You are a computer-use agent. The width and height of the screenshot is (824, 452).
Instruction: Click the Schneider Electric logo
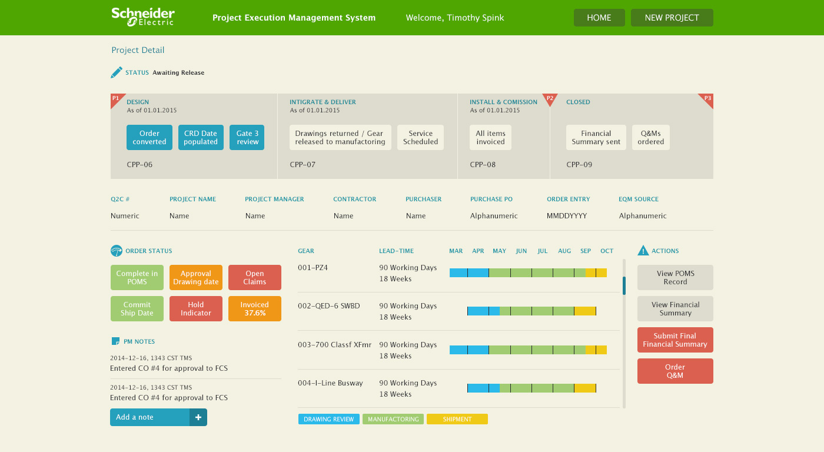(143, 17)
